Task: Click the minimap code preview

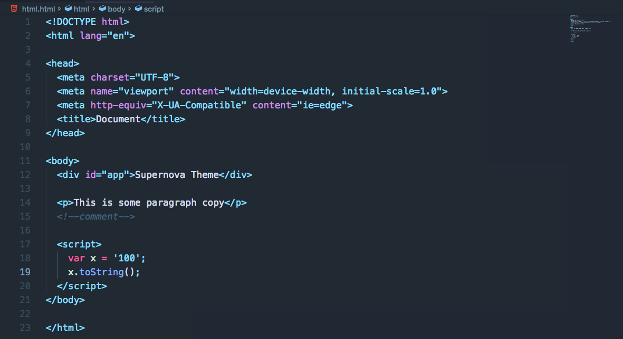Action: pyautogui.click(x=590, y=28)
